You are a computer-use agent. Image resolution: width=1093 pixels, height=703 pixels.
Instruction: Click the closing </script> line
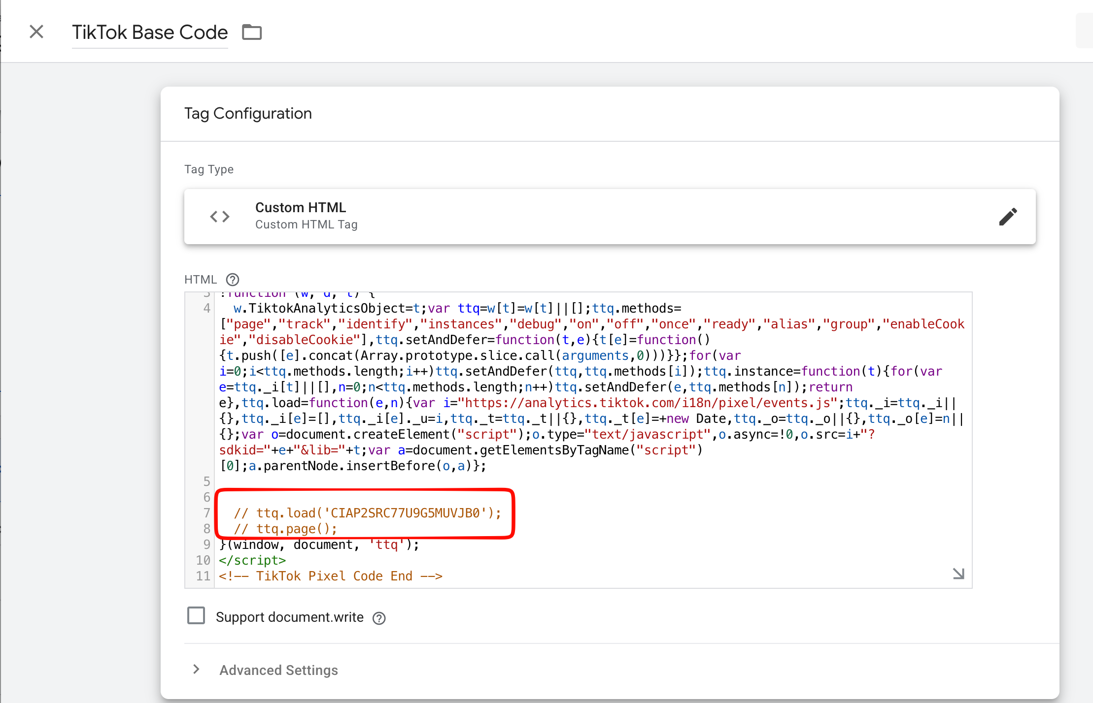[x=252, y=560]
